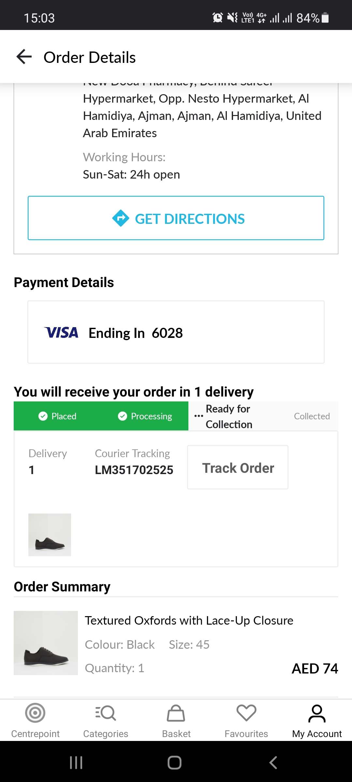This screenshot has height=782, width=352.
Task: Tap courier tracking number LM351702525
Action: click(x=134, y=470)
